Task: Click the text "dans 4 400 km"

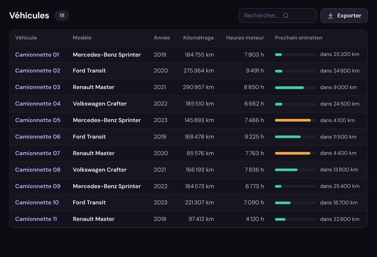Action: pyautogui.click(x=338, y=153)
